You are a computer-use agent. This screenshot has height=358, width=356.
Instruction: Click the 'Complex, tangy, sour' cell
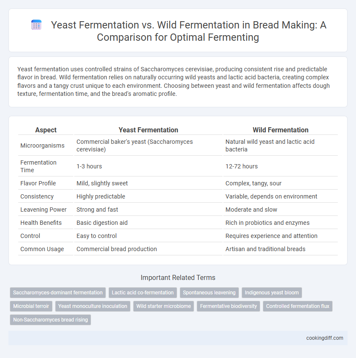281,183
